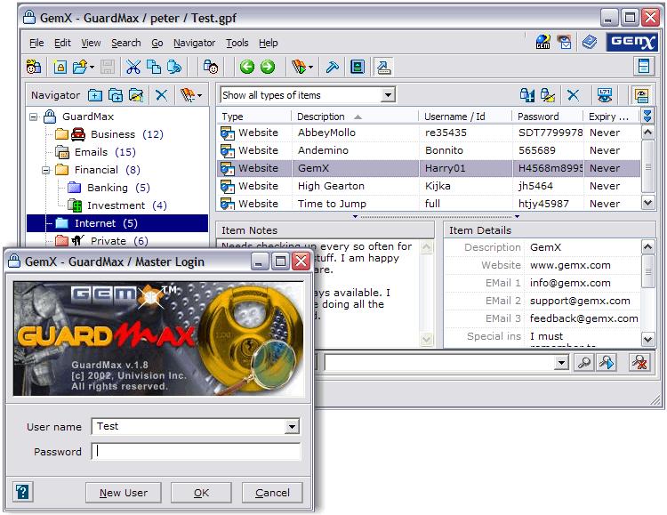Click the eye-and-envelope icon in menu bar
The width and height of the screenshot is (667, 515).
click(x=565, y=42)
